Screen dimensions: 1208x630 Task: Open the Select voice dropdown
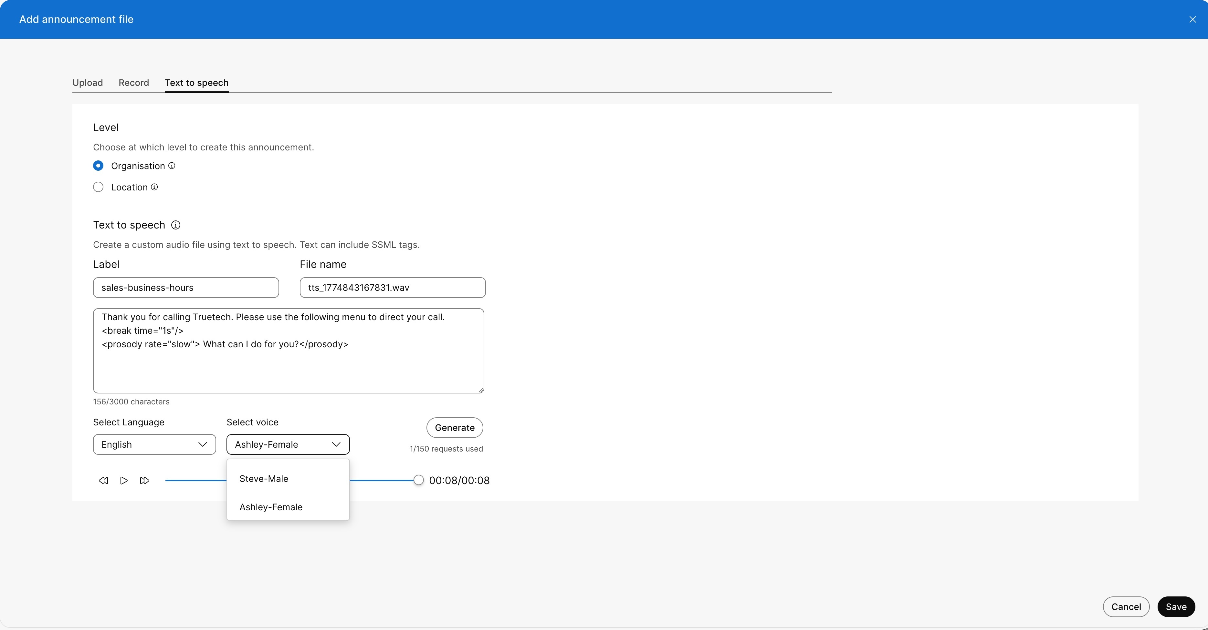[288, 444]
